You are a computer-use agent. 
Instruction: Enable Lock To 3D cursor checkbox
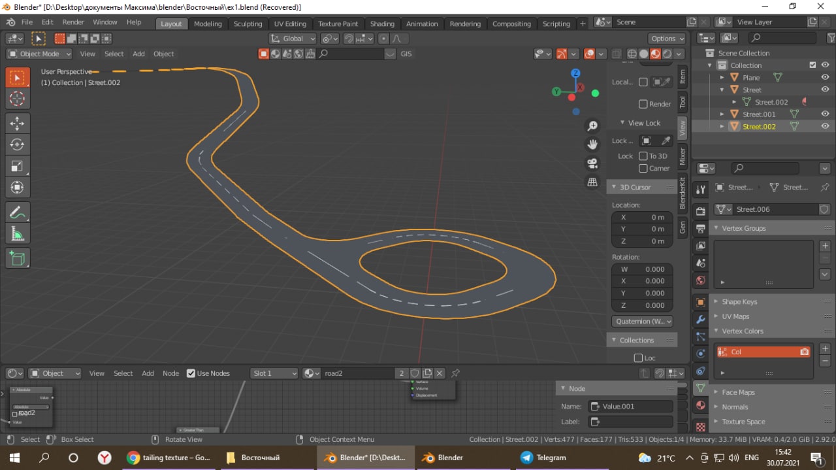pyautogui.click(x=643, y=156)
